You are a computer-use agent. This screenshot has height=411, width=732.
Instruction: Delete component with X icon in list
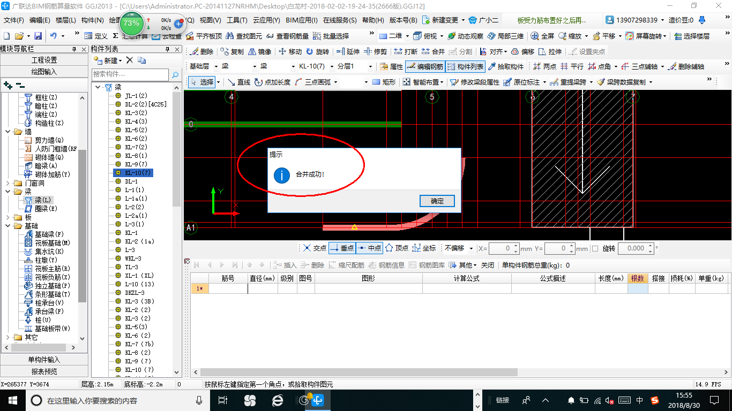[130, 60]
